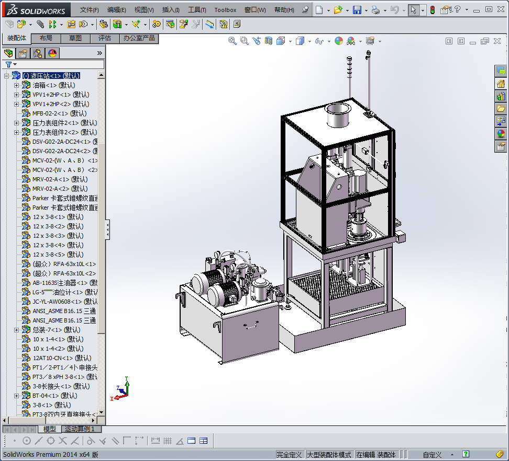Screen dimensions: 509x461
Task: Expand panel tabs with double chevron
Action: point(99,53)
